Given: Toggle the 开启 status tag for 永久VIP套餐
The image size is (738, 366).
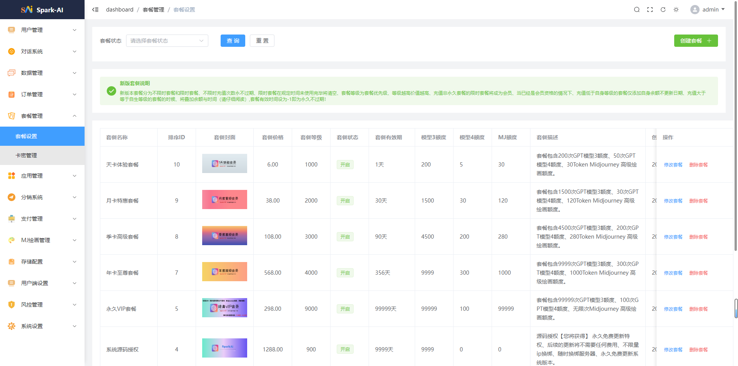Looking at the screenshot, I should click(x=345, y=309).
